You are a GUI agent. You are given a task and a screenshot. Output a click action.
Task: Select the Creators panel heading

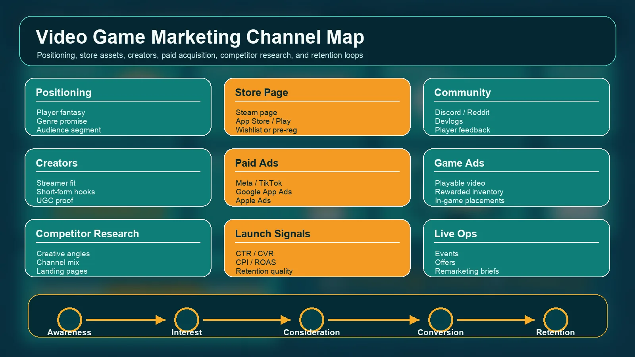pos(57,163)
